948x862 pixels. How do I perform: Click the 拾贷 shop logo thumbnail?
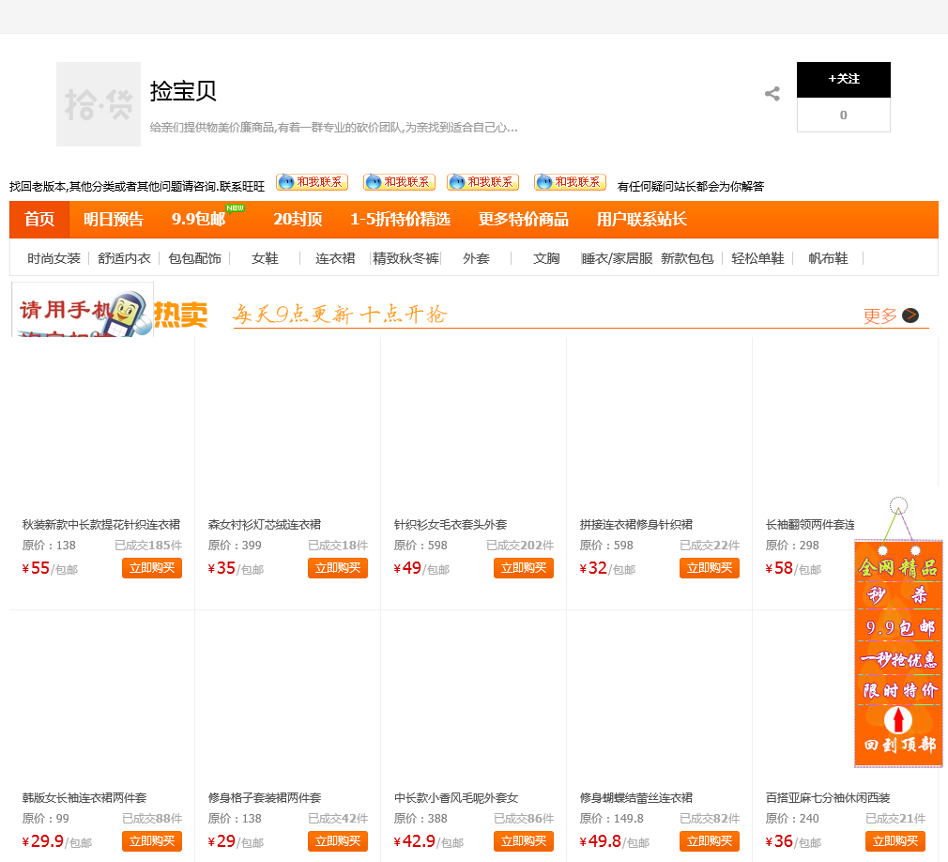point(99,104)
